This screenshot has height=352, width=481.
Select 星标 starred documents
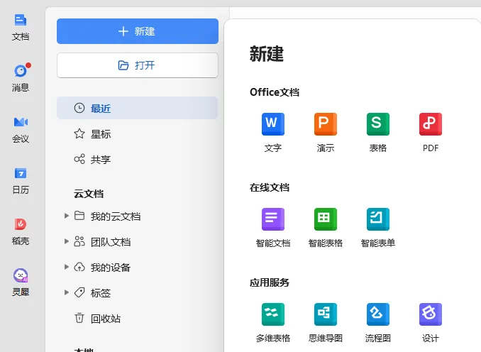(x=138, y=134)
